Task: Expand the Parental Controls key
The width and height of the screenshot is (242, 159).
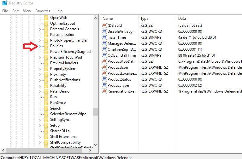Action: [x=40, y=29]
